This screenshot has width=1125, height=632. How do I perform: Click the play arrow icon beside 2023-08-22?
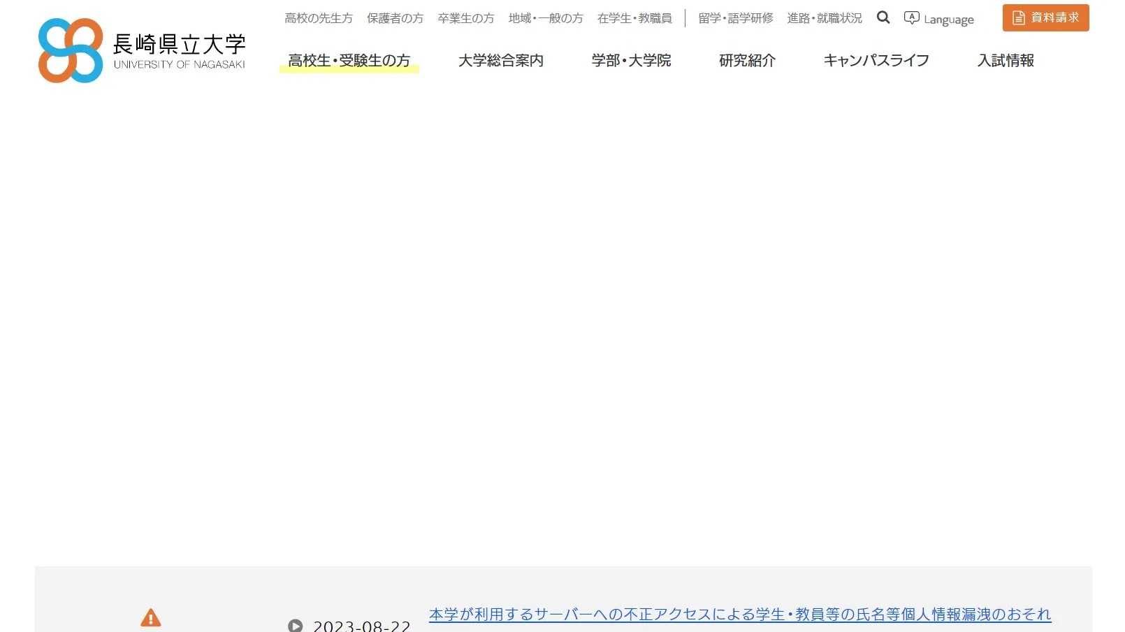tap(296, 626)
